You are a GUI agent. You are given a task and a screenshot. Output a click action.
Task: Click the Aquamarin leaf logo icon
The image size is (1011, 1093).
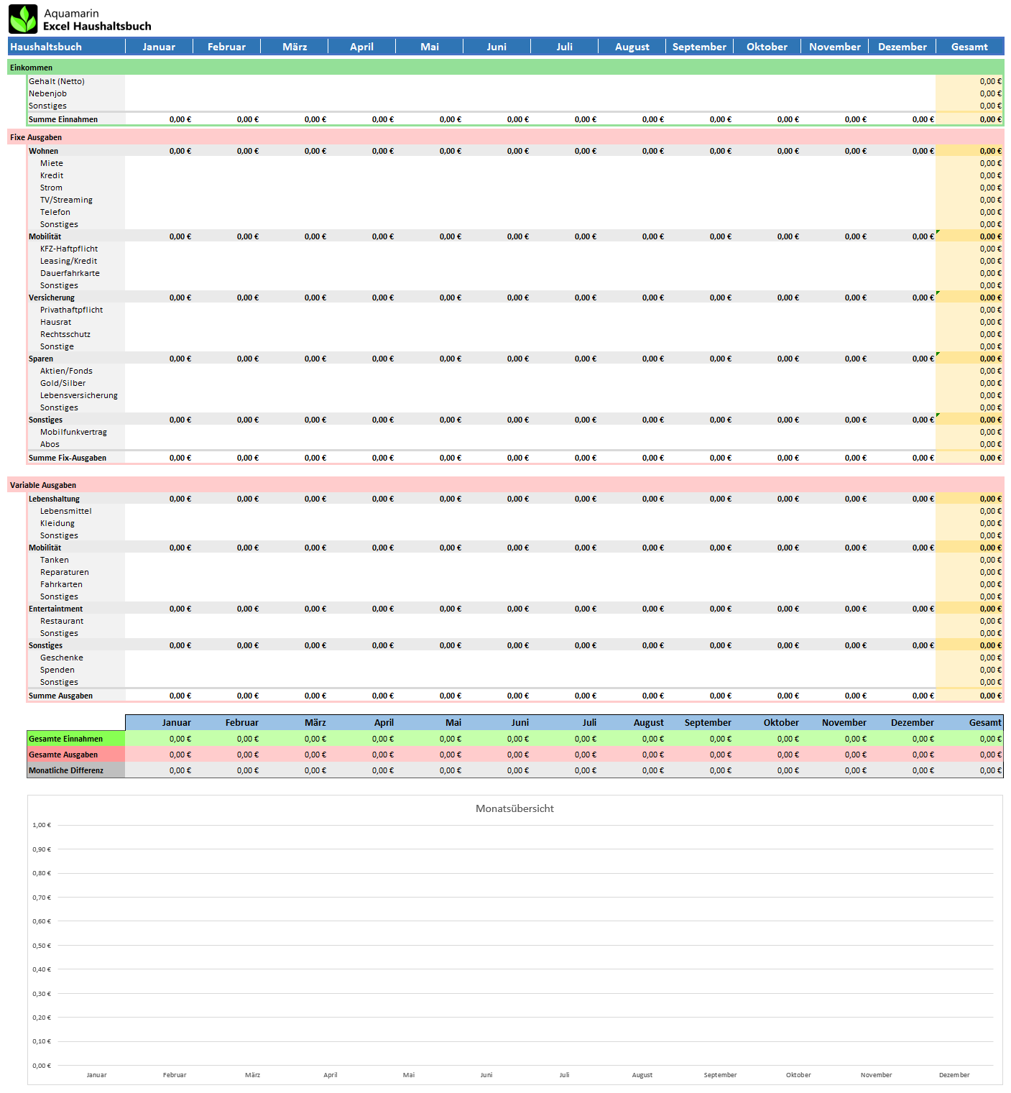point(23,19)
